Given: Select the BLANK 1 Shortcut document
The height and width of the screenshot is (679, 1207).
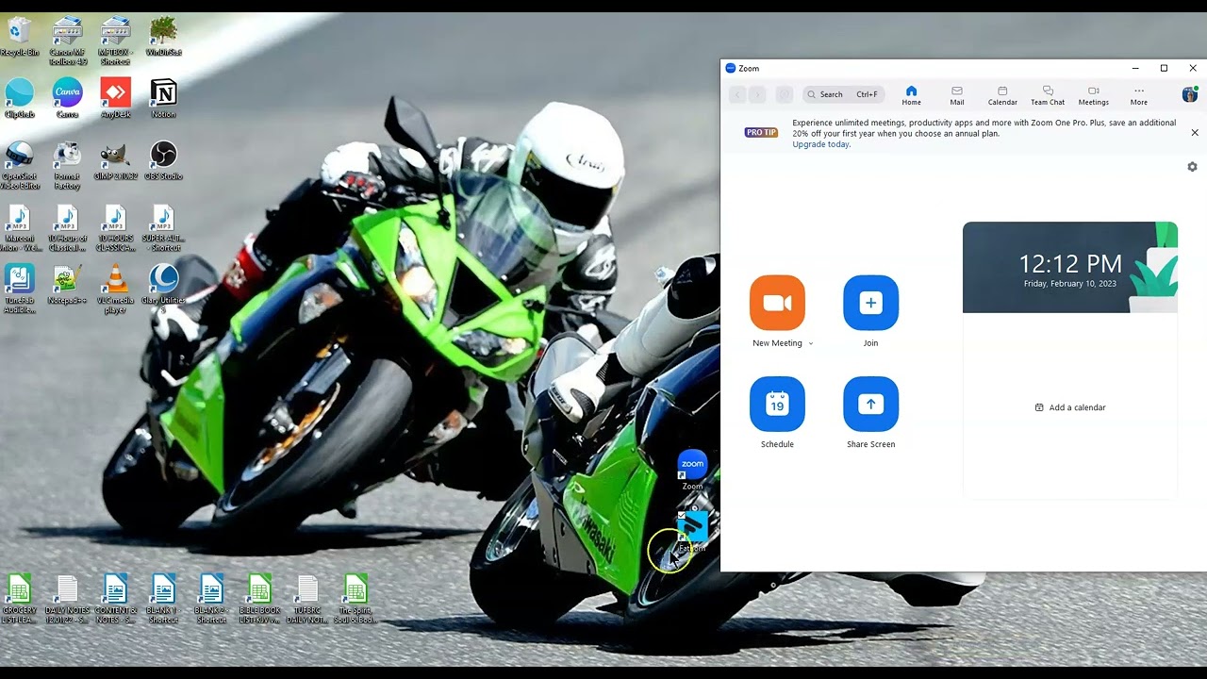Looking at the screenshot, I should (x=163, y=599).
